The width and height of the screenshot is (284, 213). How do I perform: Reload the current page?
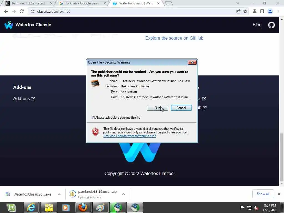22,11
